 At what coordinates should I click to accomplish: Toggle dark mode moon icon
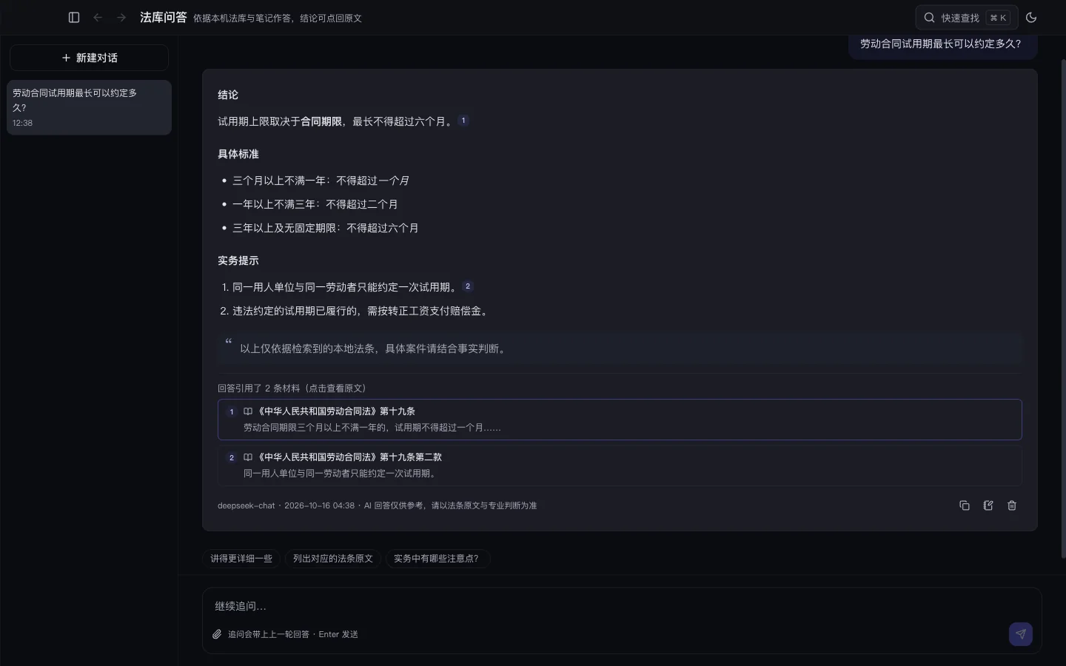point(1031,17)
